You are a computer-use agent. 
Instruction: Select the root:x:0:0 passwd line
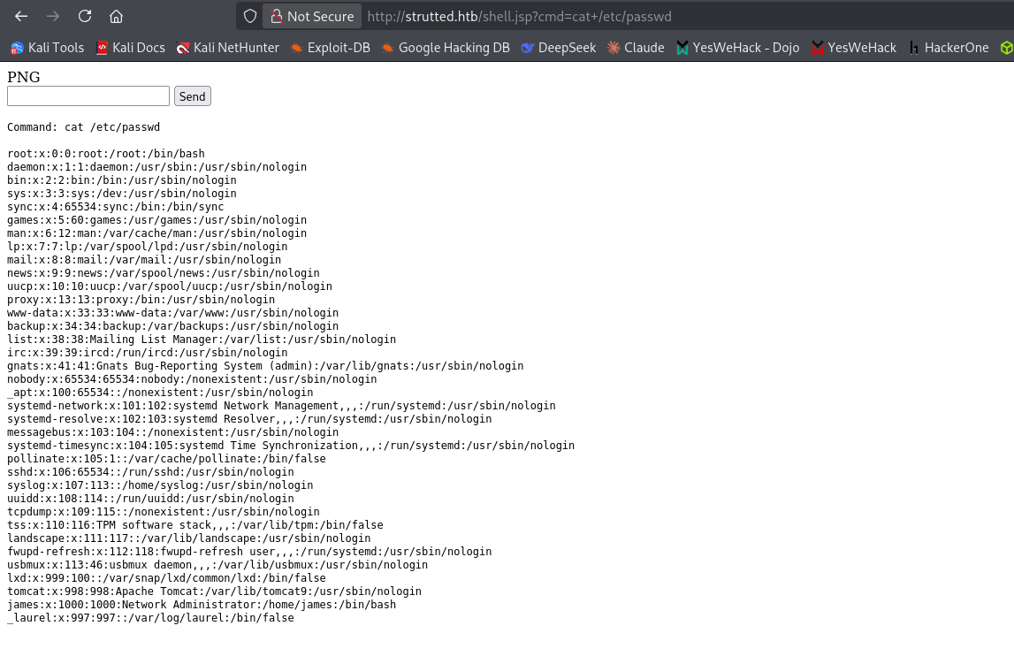coord(106,154)
